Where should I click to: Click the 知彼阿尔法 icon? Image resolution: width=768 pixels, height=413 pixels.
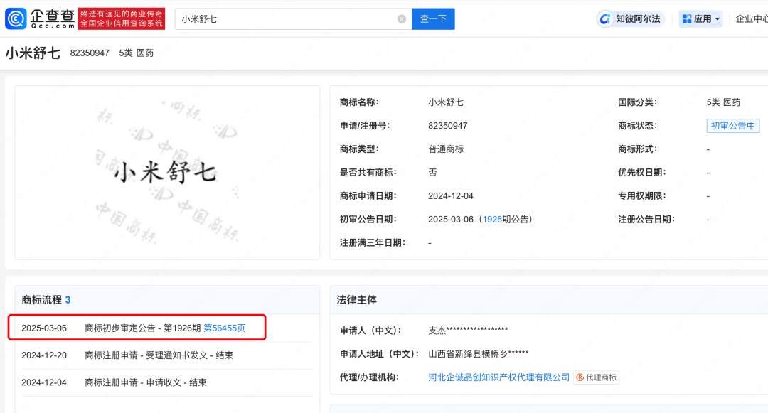606,19
